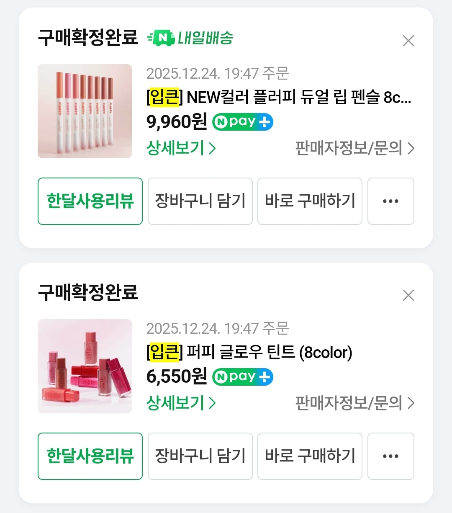Dismiss the glow tint order card
This screenshot has height=513, width=452.
[408, 295]
